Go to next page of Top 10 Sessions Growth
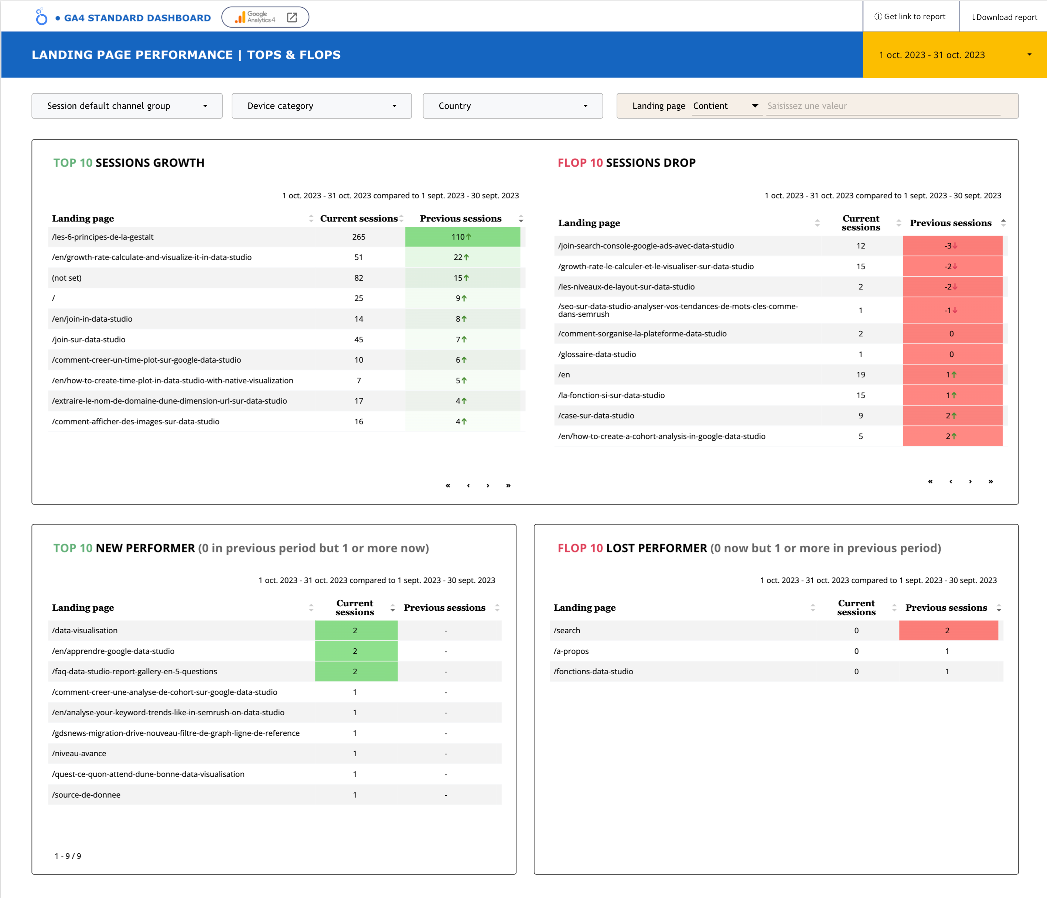The width and height of the screenshot is (1047, 898). tap(488, 485)
